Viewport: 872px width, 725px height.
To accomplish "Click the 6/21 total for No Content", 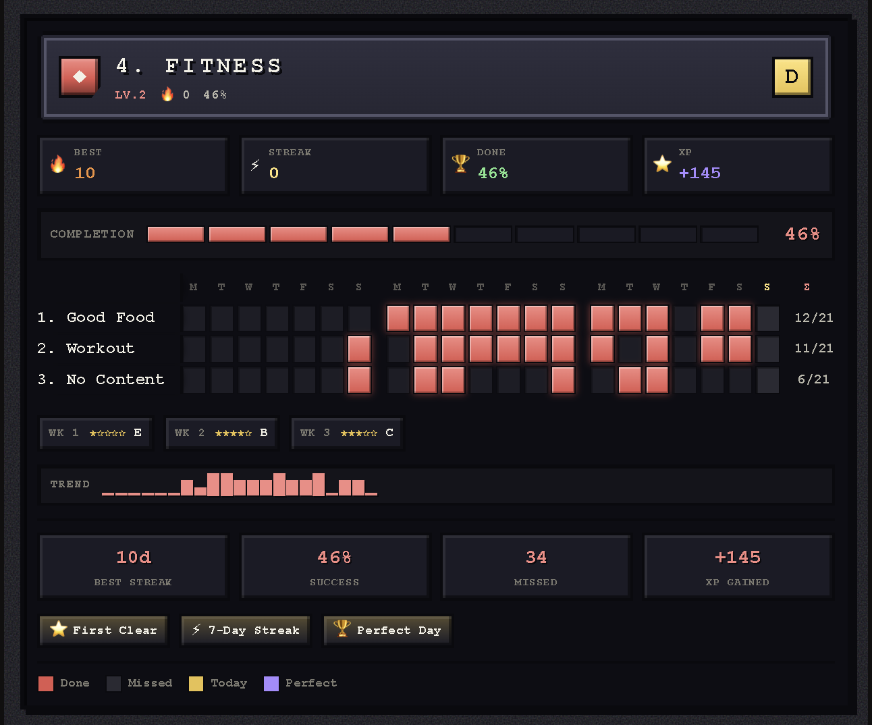I will (x=814, y=379).
